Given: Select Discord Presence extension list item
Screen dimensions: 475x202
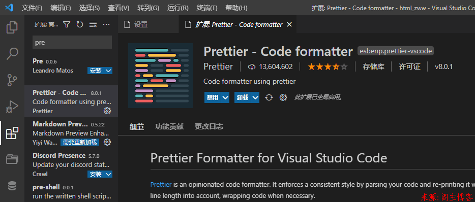Looking at the screenshot, I should (71, 164).
